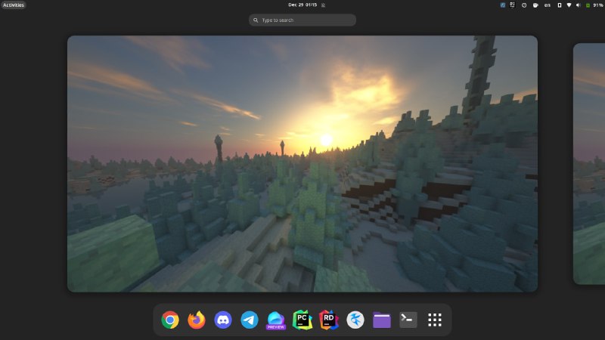Open the en keyboard layout menu
The image size is (605, 340).
click(547, 5)
